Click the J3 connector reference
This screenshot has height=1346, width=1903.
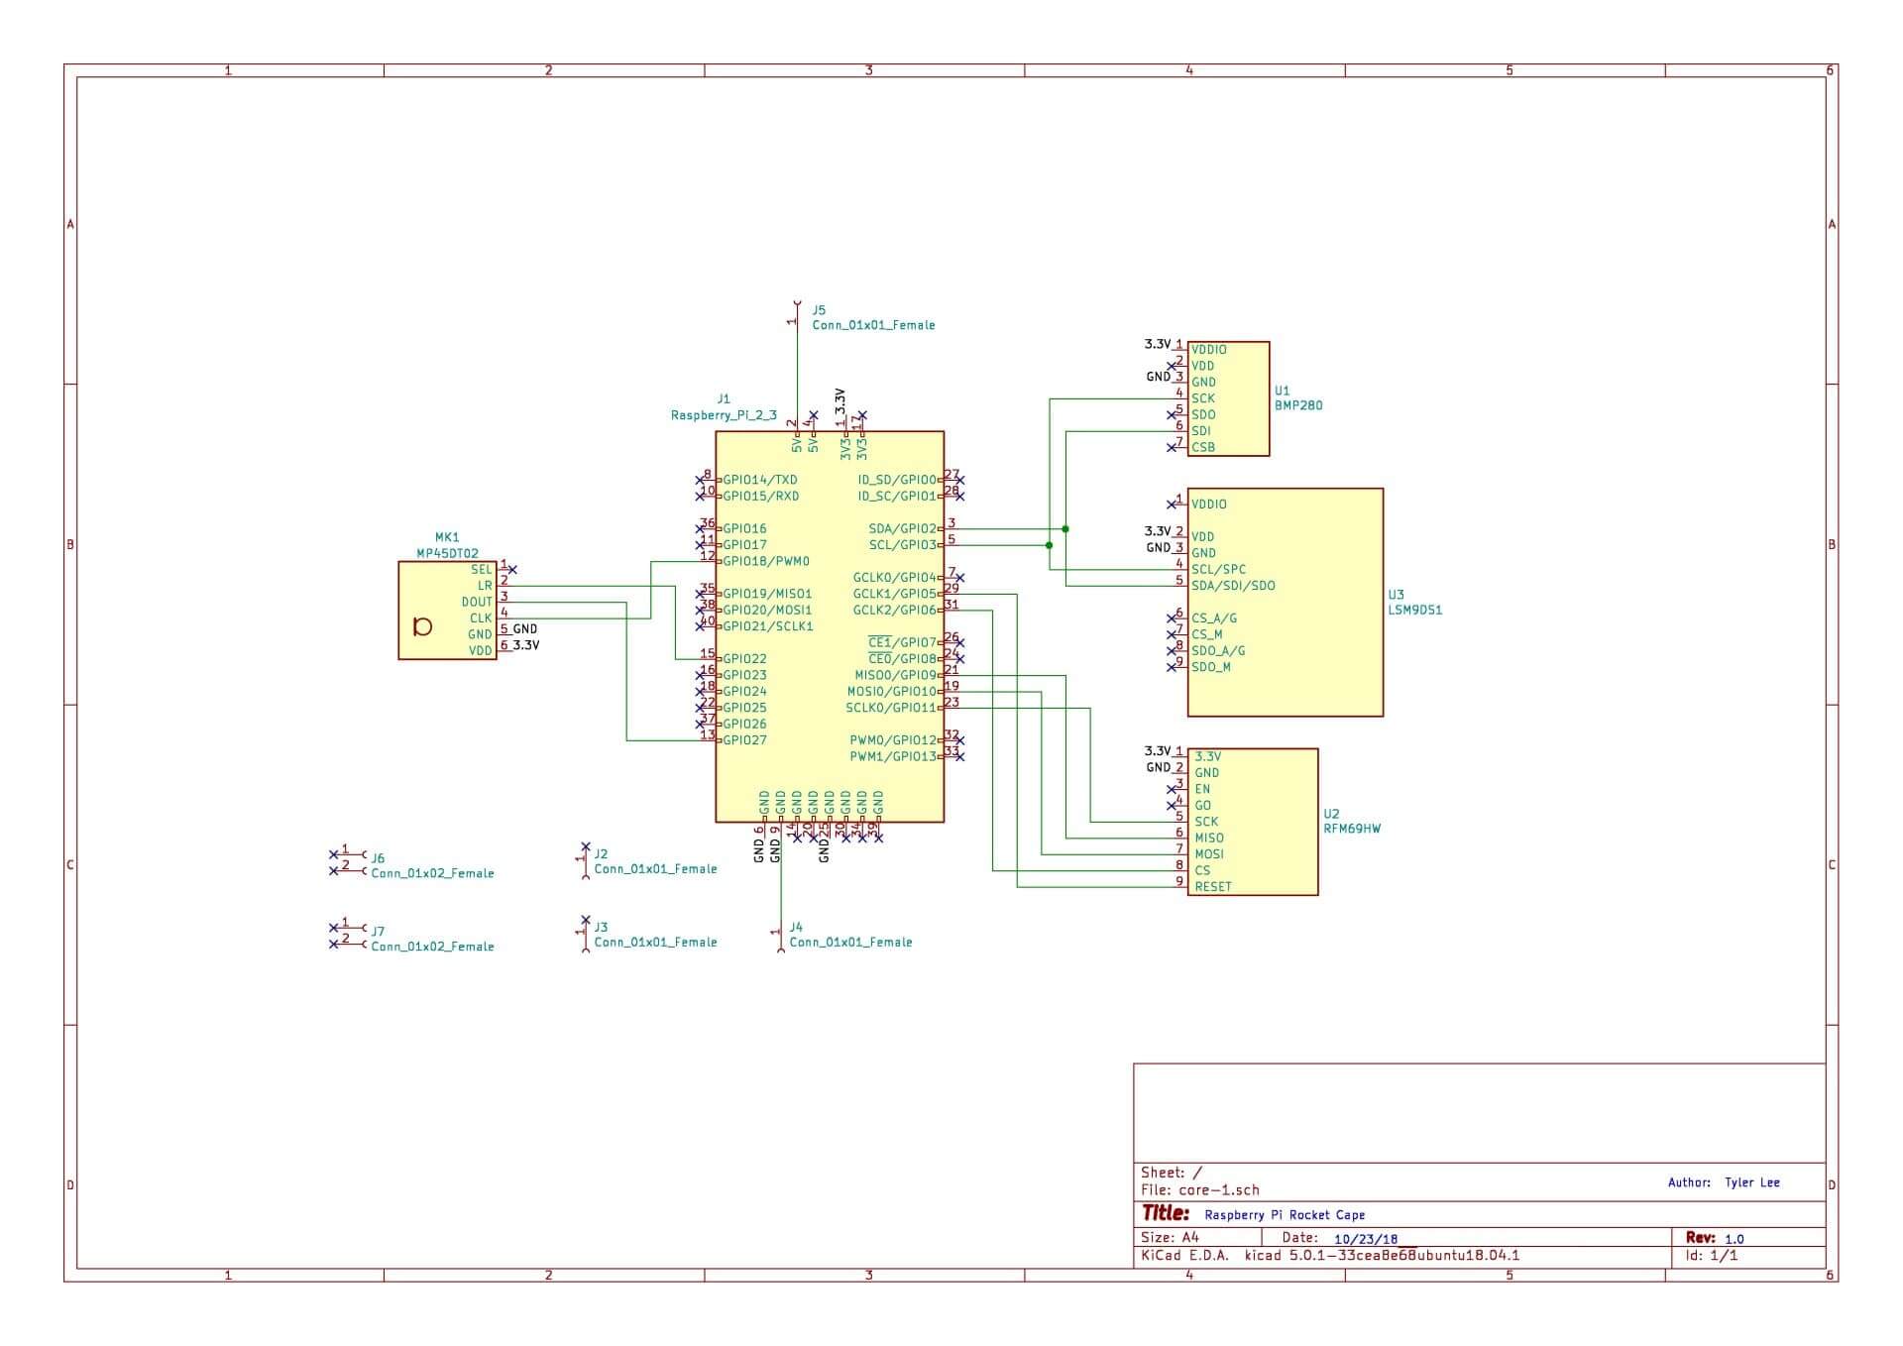(x=601, y=928)
